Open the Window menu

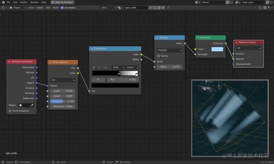tap(34, 2)
